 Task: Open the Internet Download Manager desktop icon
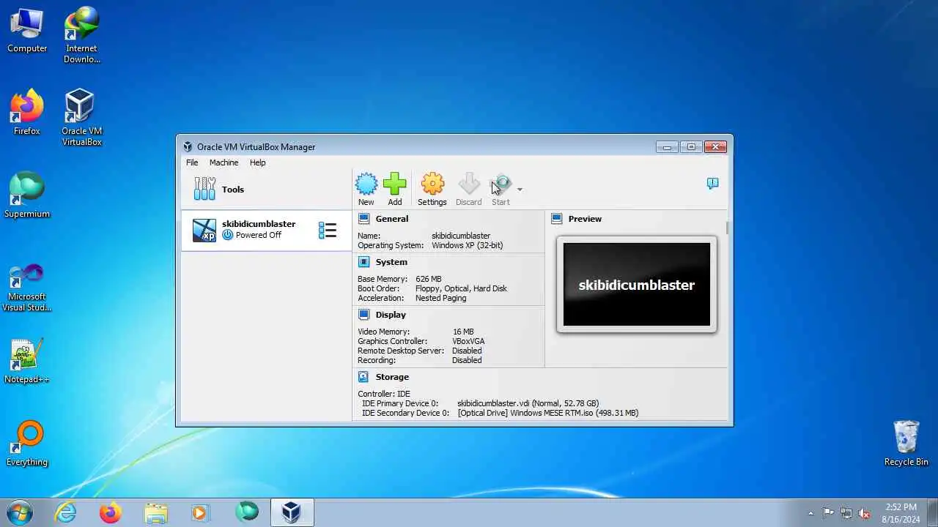pyautogui.click(x=81, y=35)
